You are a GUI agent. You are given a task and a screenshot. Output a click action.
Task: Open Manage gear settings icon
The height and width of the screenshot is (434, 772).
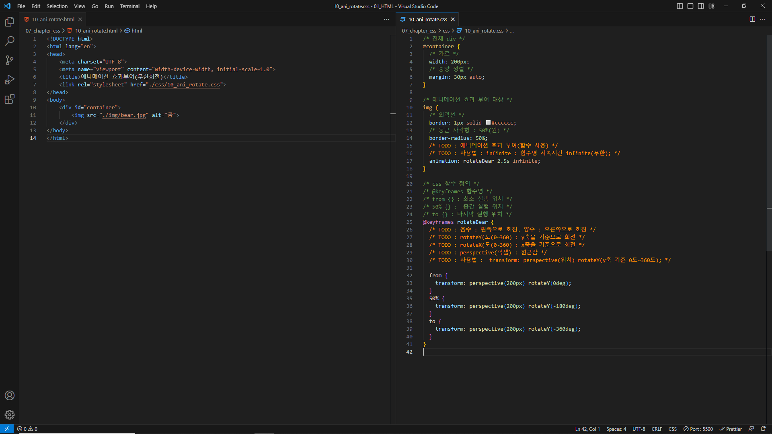point(10,415)
